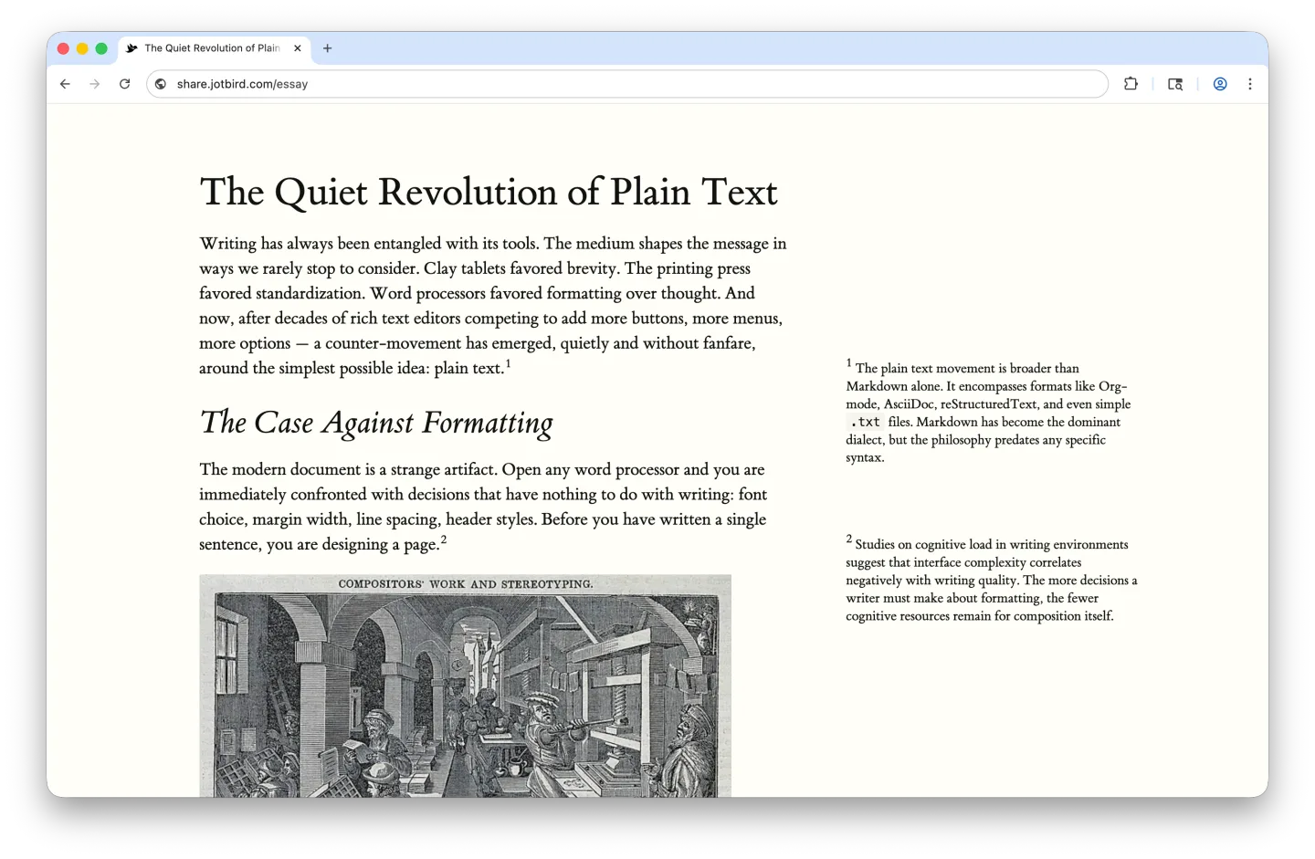Click the green full-screen traffic light
The width and height of the screenshot is (1315, 859).
pos(100,48)
